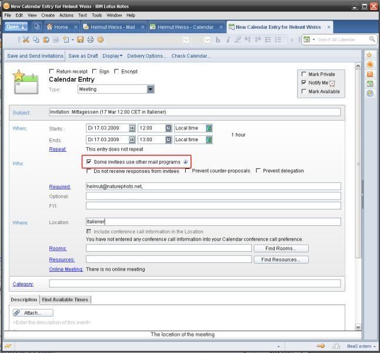Screen dimensions: 380x353
Task: Expand the Display dropdown menu
Action: click(112, 56)
